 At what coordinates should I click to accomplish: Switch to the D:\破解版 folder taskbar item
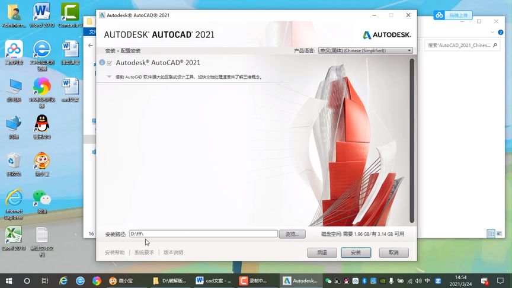coord(170,281)
